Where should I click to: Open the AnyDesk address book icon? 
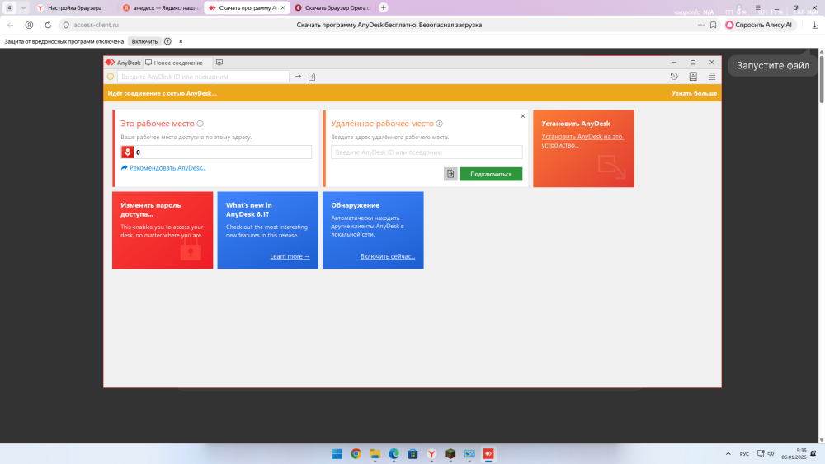(x=693, y=76)
